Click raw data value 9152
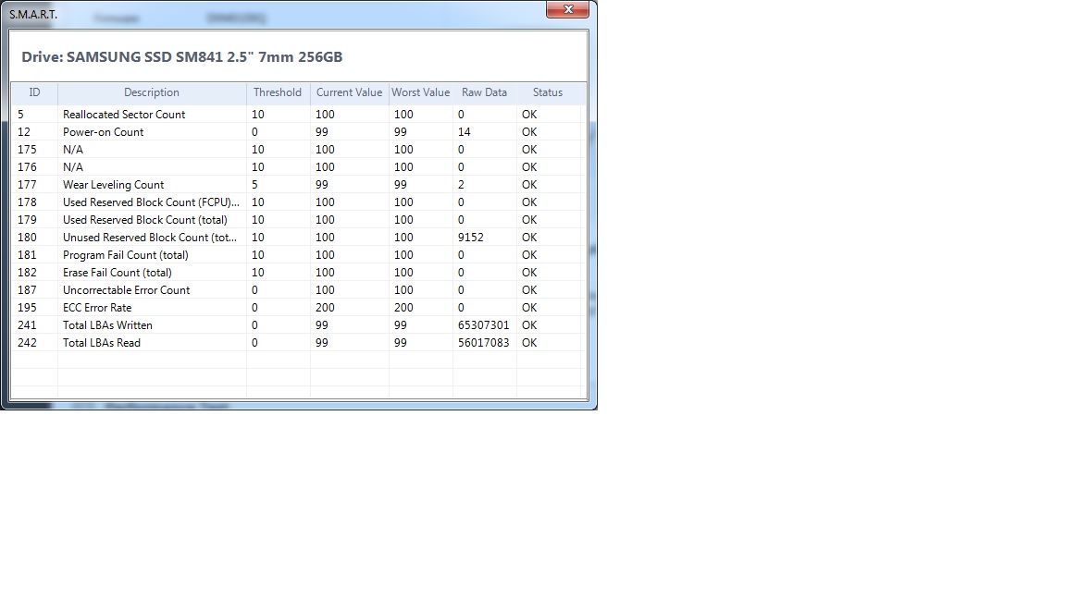Image resolution: width=1066 pixels, height=599 pixels. [x=470, y=238]
